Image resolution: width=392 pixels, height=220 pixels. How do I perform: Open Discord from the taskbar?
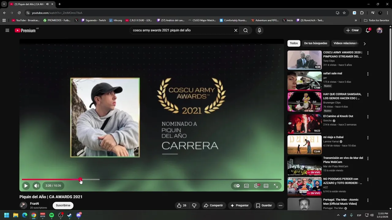pyautogui.click(x=78, y=215)
